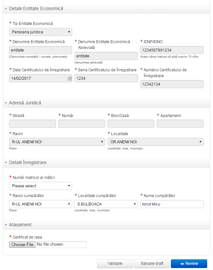Collapse the Adresă Juridică section
Screen dimensions: 213x270
point(6,103)
